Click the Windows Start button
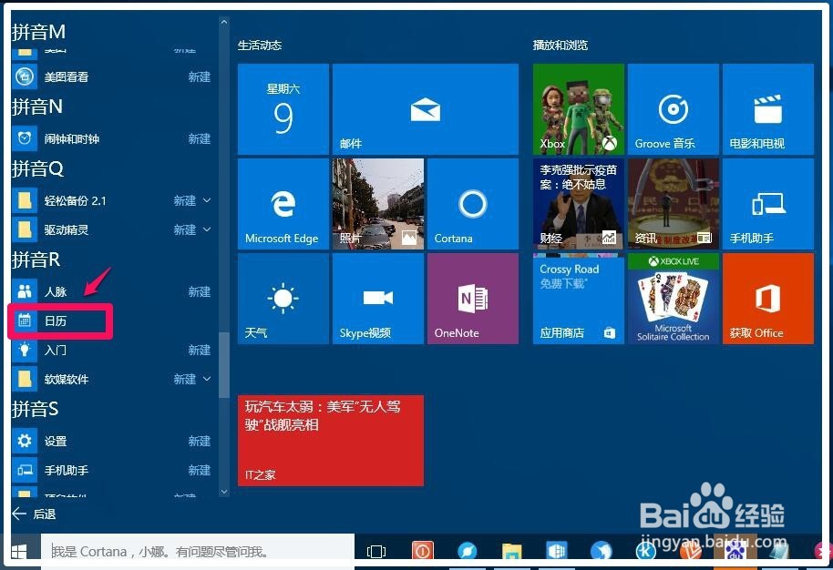The width and height of the screenshot is (833, 570). tap(19, 552)
